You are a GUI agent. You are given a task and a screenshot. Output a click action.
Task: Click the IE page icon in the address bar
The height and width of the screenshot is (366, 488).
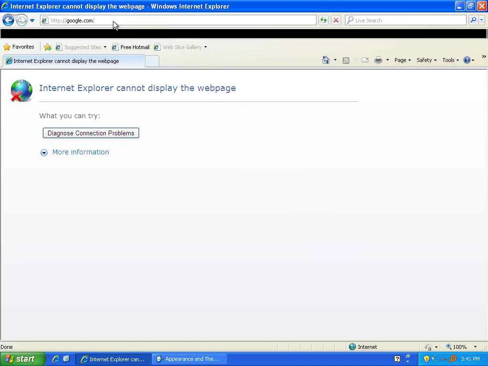coord(45,20)
